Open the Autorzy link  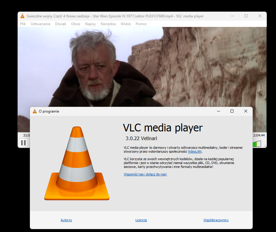click(66, 220)
